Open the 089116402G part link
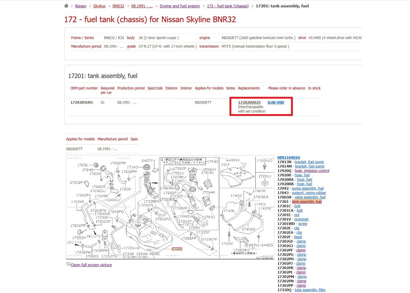The image size is (410, 293). (x=289, y=157)
